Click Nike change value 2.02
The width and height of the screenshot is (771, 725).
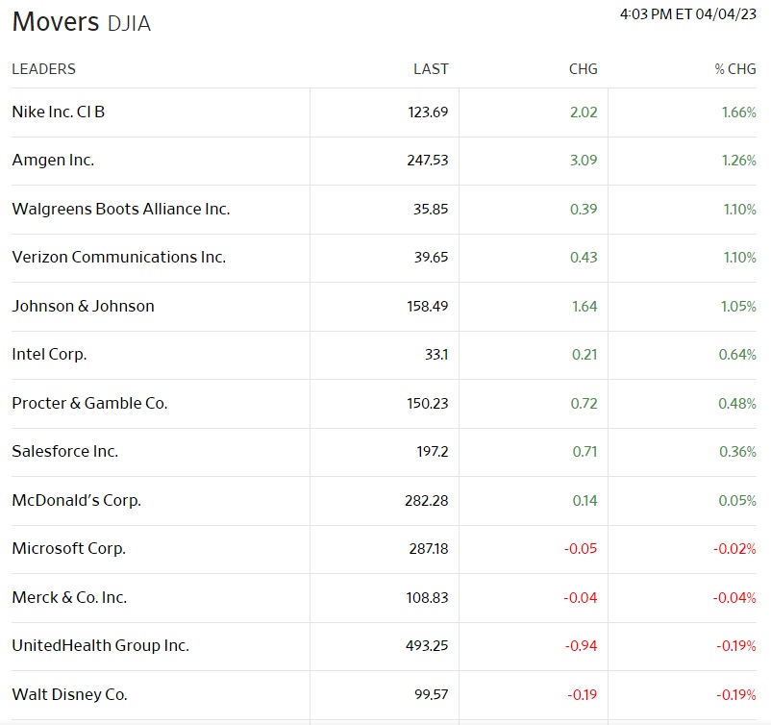[x=584, y=112]
